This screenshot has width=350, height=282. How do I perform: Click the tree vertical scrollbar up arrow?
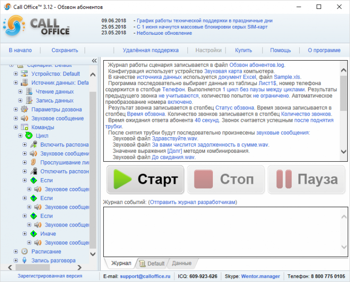93,75
